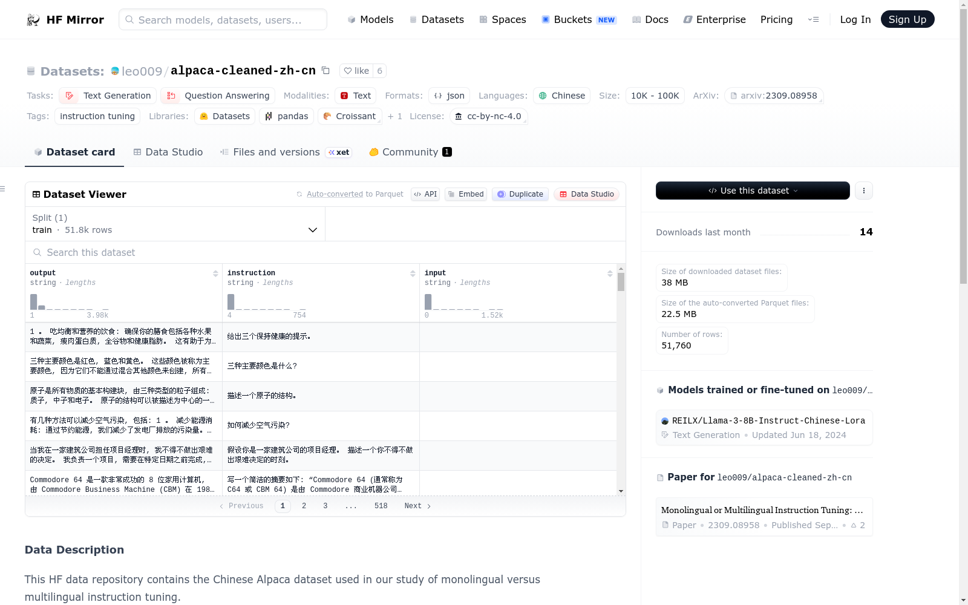Click the REILX model avatar icon
This screenshot has height=605, width=968.
[x=665, y=421]
